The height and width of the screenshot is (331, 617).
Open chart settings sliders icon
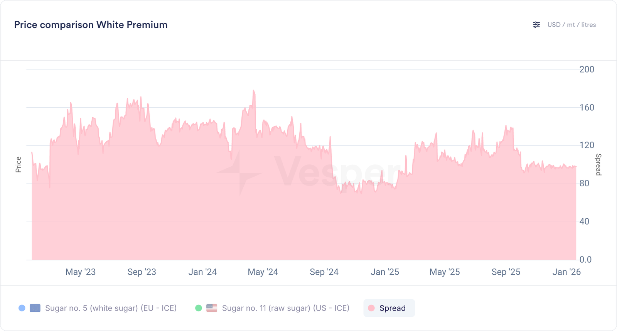(536, 25)
